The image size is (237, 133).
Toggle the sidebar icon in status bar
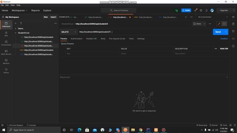[3, 125]
